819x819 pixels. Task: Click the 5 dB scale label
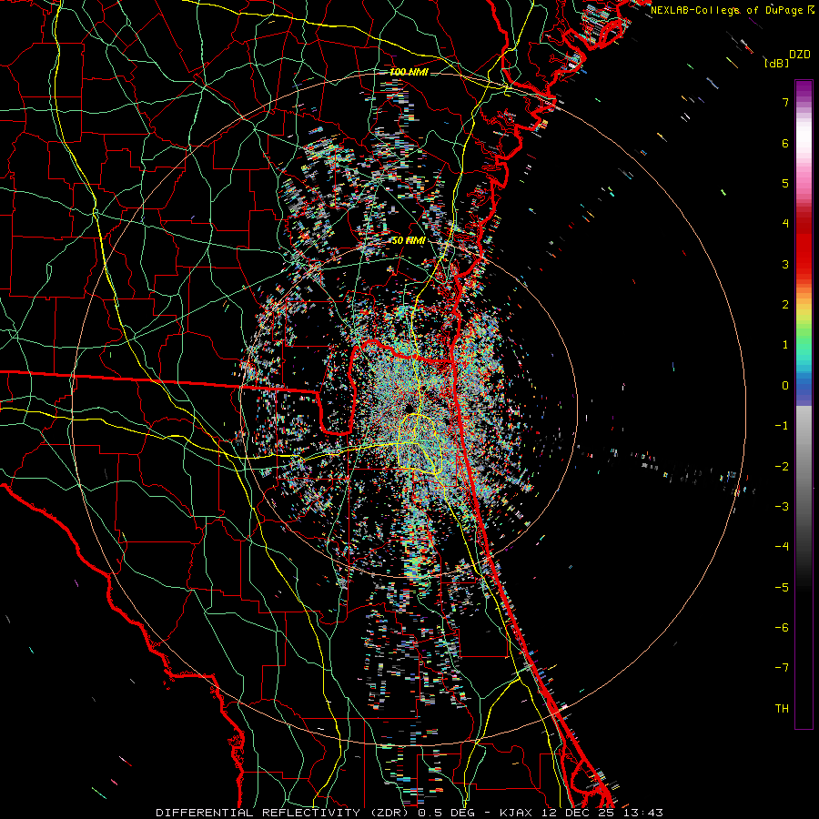point(785,183)
